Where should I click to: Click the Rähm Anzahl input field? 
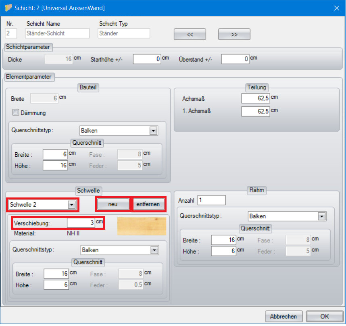click(x=211, y=200)
